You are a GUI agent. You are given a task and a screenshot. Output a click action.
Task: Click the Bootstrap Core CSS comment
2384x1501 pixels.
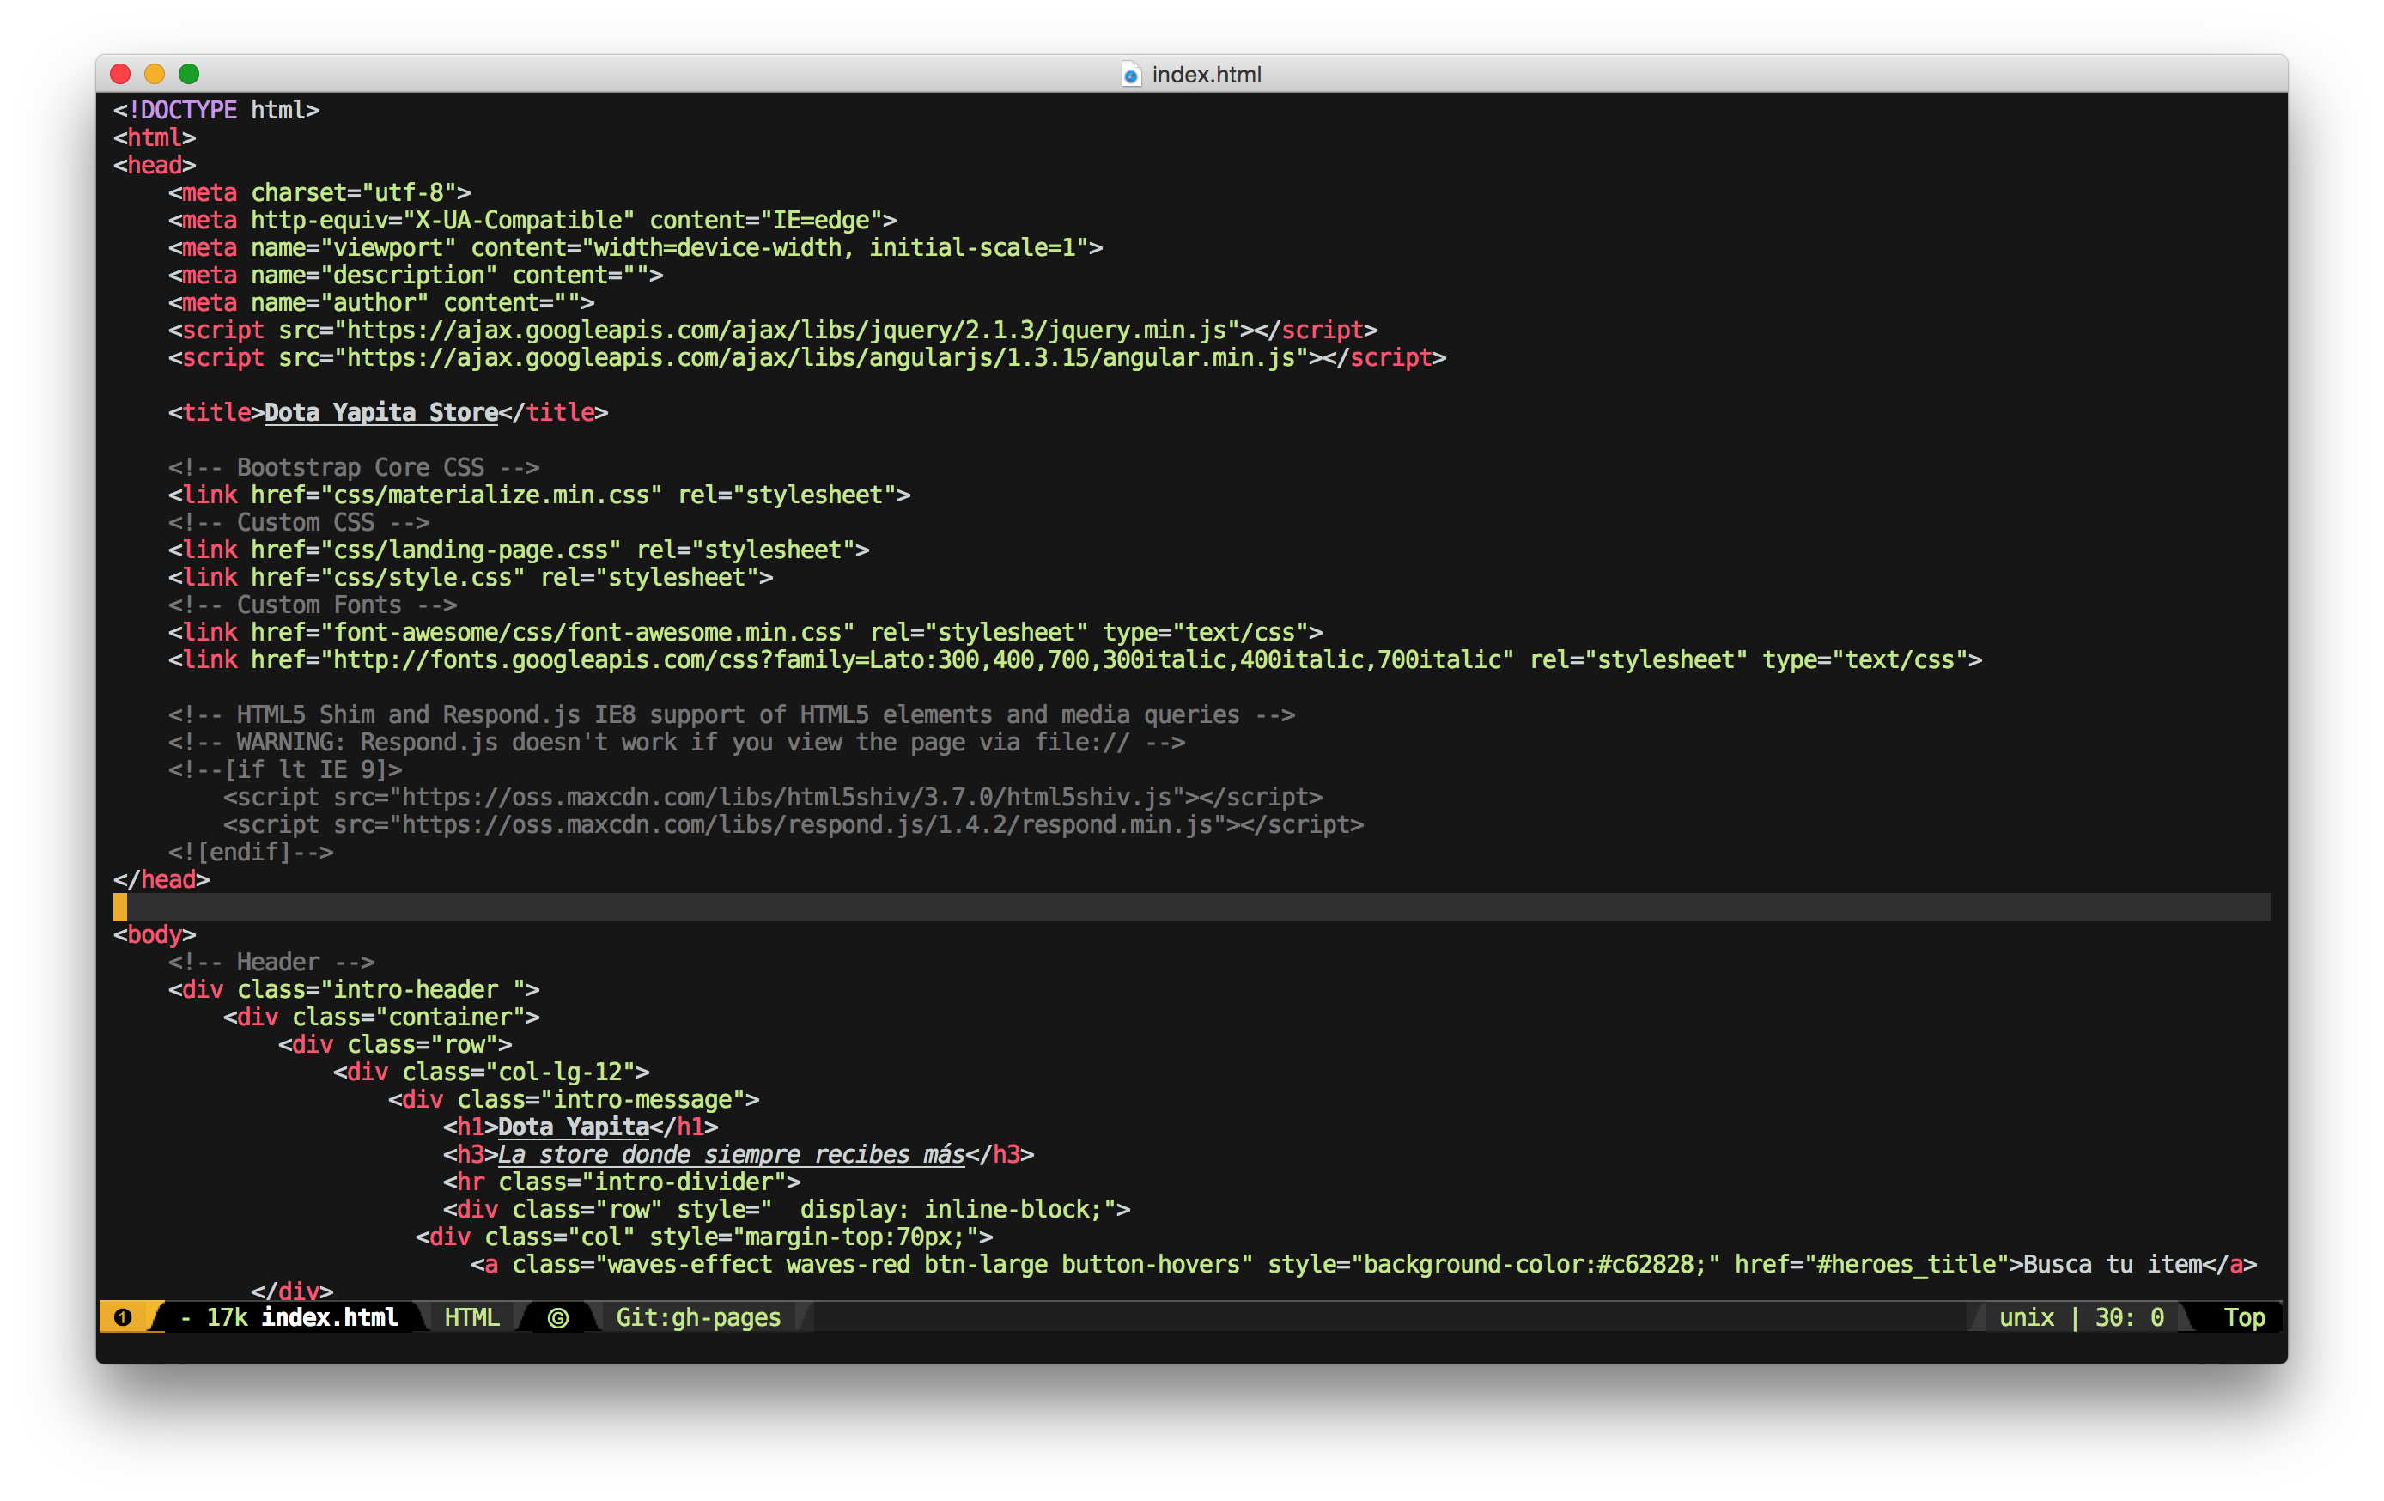[x=354, y=467]
